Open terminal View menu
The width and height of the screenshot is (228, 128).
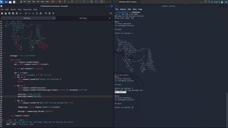135,9
